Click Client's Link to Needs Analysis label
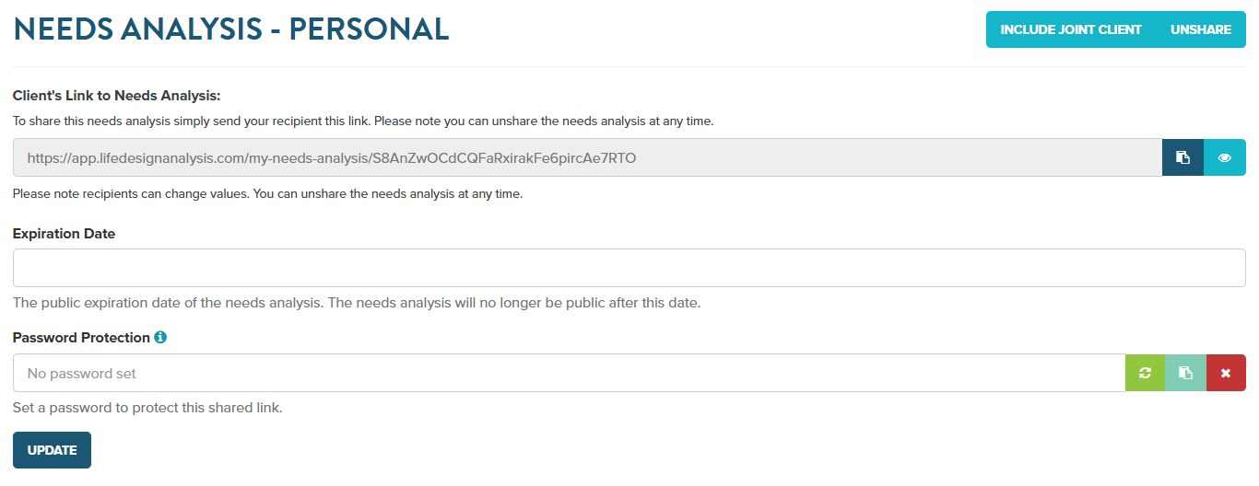 pyautogui.click(x=116, y=95)
